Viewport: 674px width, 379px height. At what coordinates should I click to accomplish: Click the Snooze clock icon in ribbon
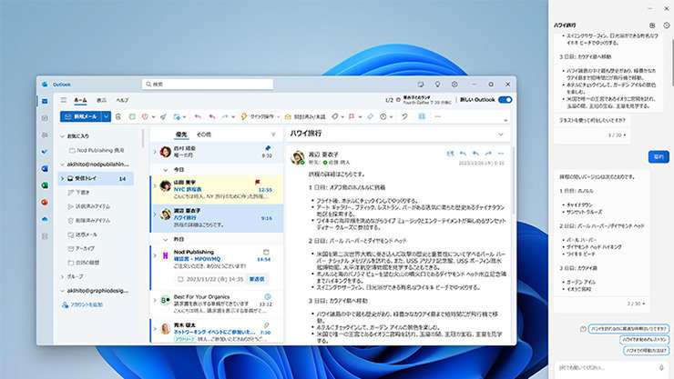(383, 116)
